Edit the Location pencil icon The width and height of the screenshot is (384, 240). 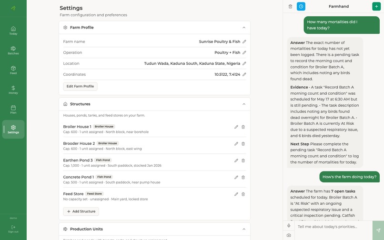[244, 63]
